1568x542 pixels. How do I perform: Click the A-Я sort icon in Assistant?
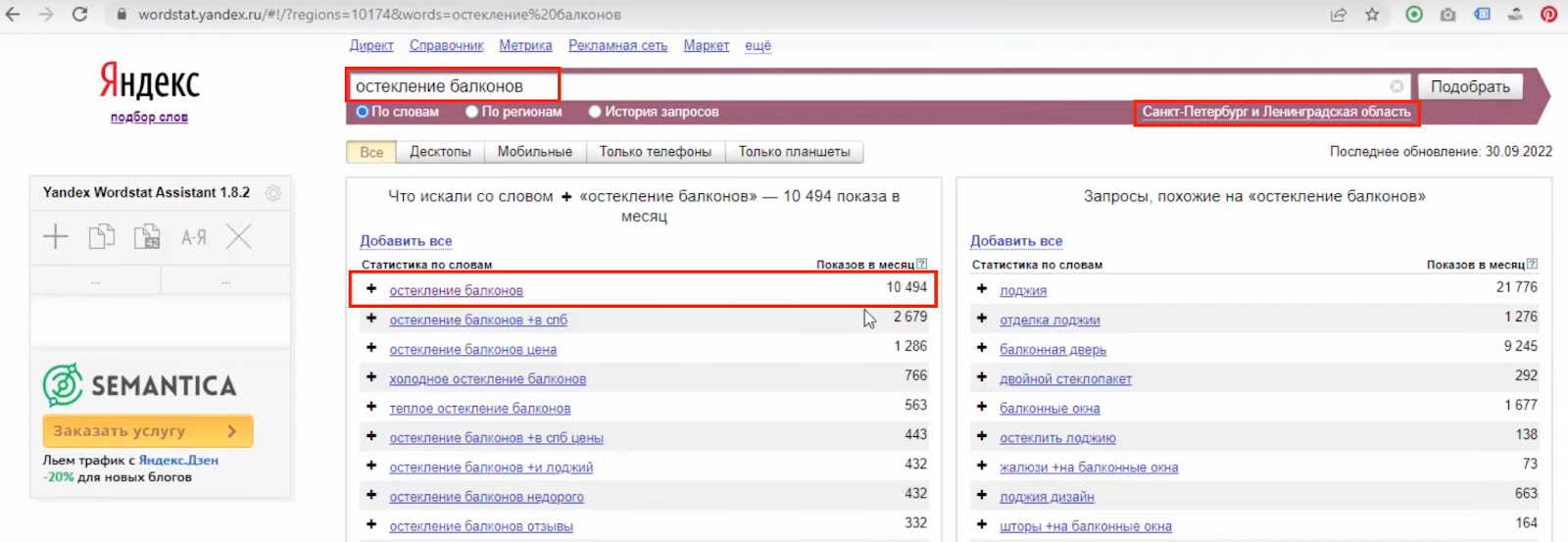click(193, 236)
